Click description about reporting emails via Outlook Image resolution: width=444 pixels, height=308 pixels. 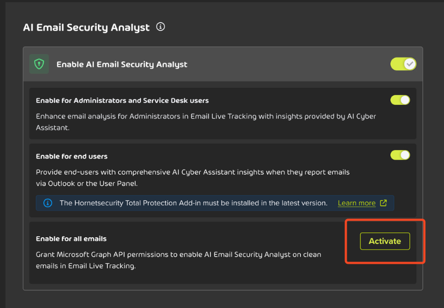pos(192,178)
